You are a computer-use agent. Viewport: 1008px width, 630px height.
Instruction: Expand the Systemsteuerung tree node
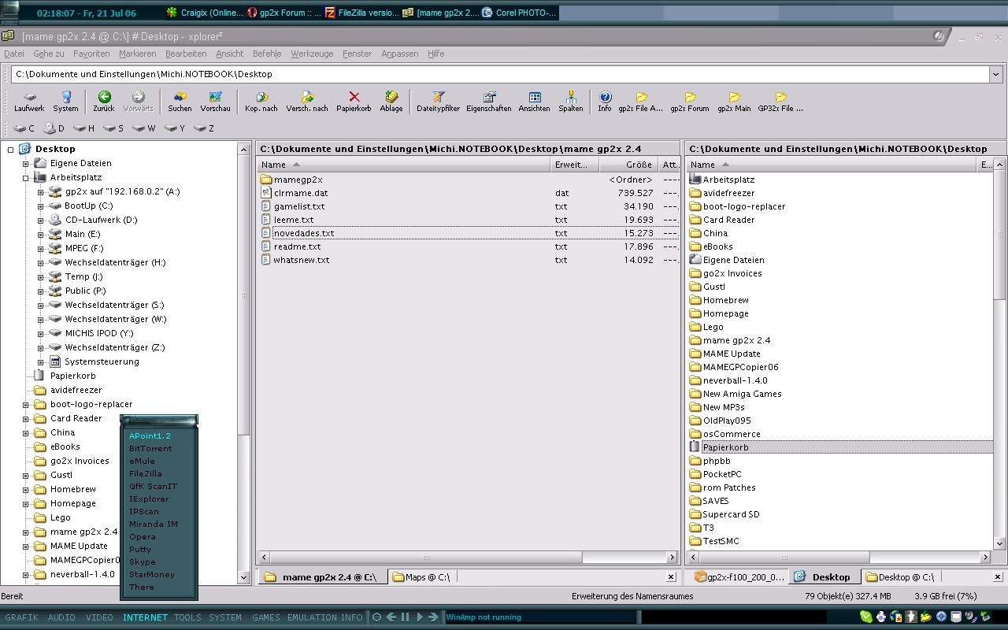tap(40, 362)
